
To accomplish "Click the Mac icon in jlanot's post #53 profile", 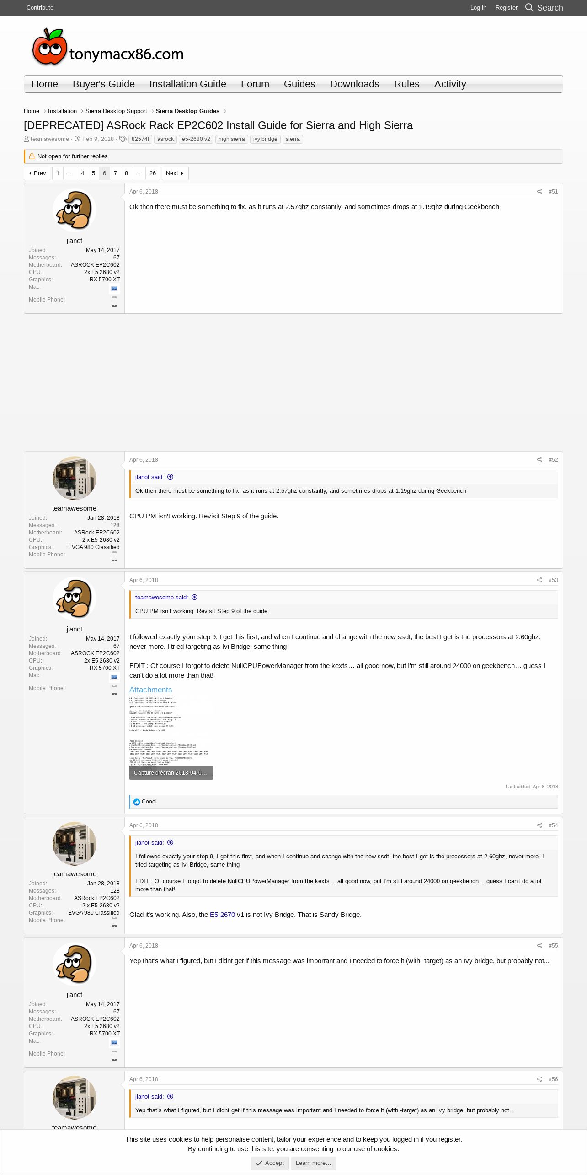I will tap(114, 677).
